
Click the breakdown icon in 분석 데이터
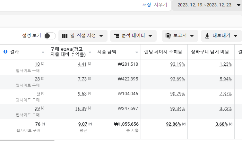coord(117,36)
